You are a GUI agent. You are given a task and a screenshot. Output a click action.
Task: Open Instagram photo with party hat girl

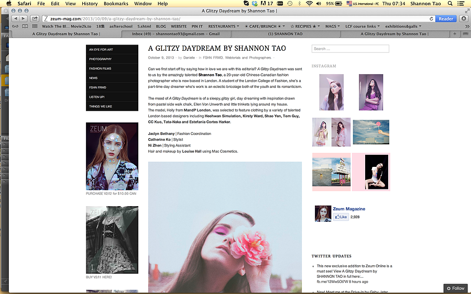click(331, 93)
